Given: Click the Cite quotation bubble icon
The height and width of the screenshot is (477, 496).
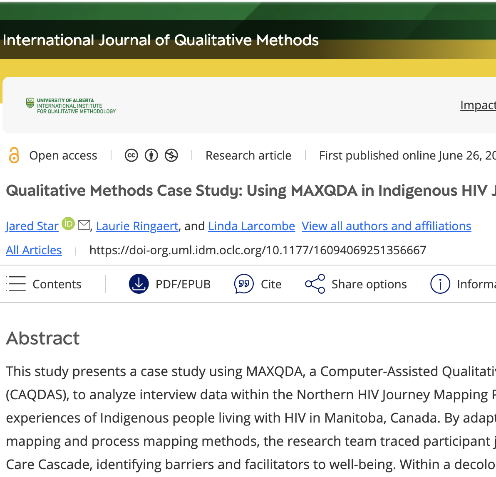Looking at the screenshot, I should click(x=244, y=284).
